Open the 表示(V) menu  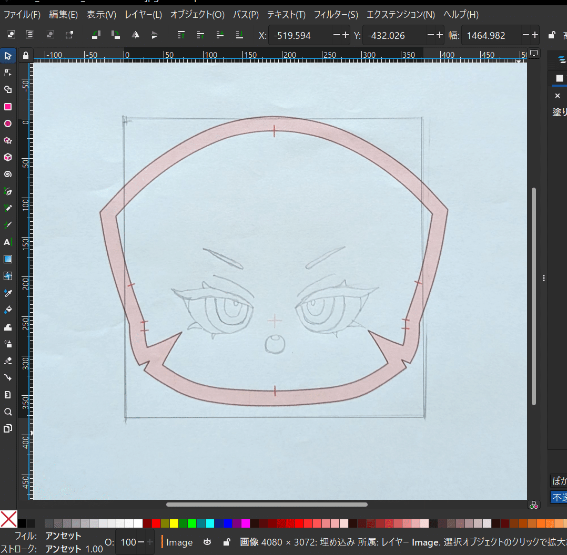[101, 15]
